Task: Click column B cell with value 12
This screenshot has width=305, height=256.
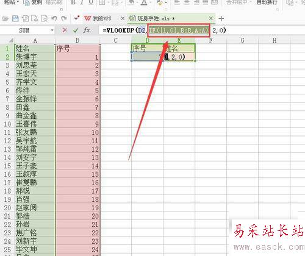Action: [x=77, y=149]
